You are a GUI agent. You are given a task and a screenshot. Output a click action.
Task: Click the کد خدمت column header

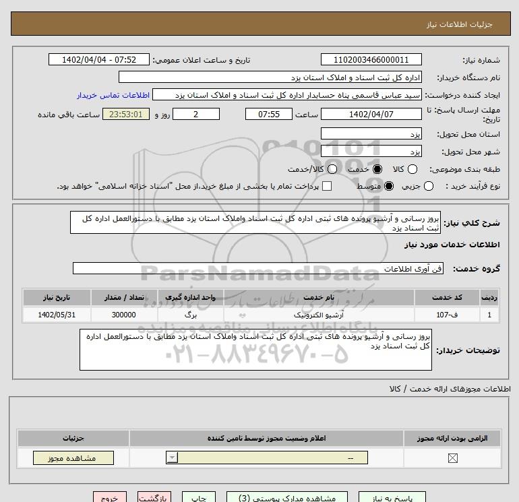tap(447, 297)
